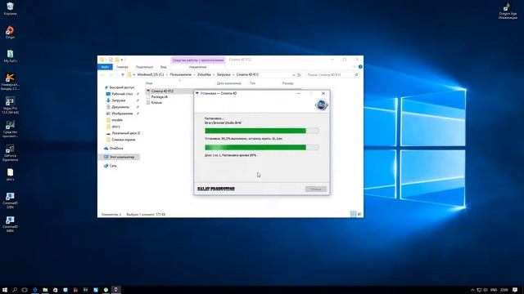Open the Store icon in the taskbar

(x=56, y=290)
